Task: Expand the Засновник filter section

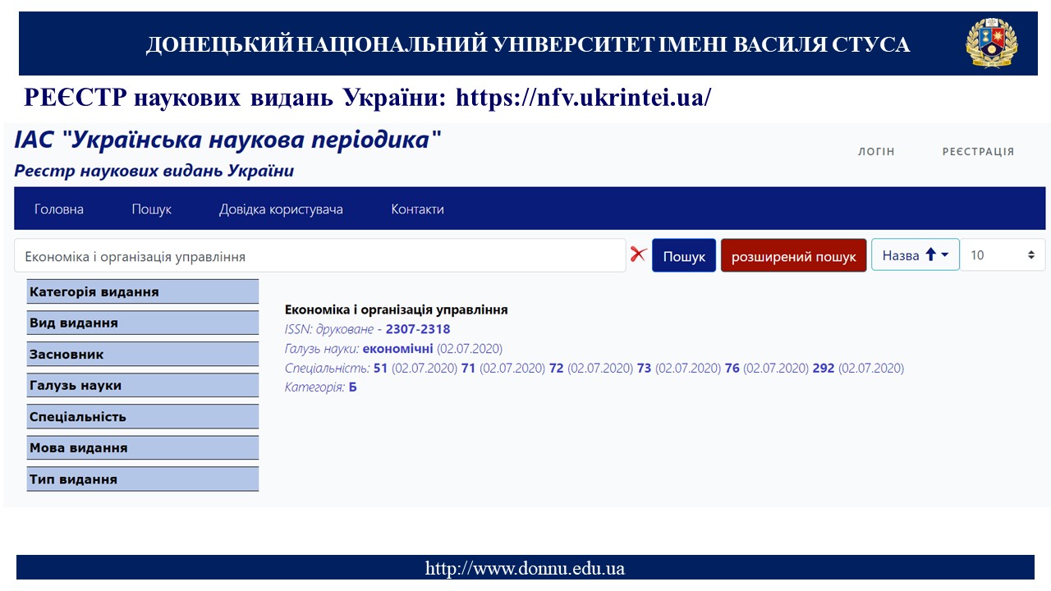Action: click(x=143, y=354)
